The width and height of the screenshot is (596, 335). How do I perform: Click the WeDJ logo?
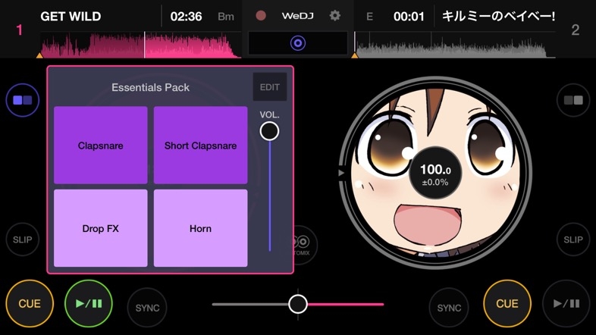297,16
